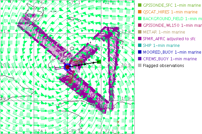
Task: Click the "SFMR_AFRC adjusted to sfc" label
Action: [169, 39]
